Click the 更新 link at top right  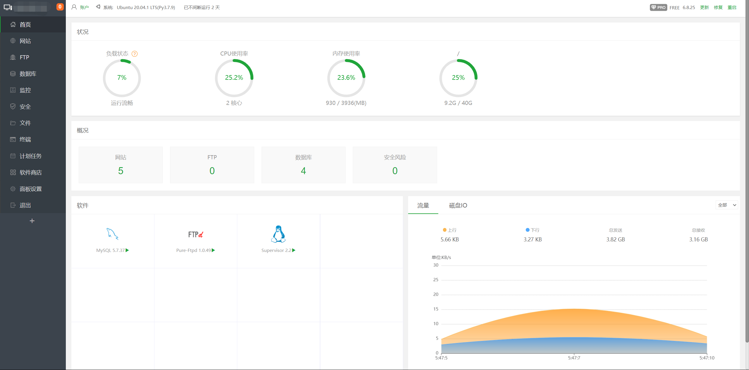[704, 7]
